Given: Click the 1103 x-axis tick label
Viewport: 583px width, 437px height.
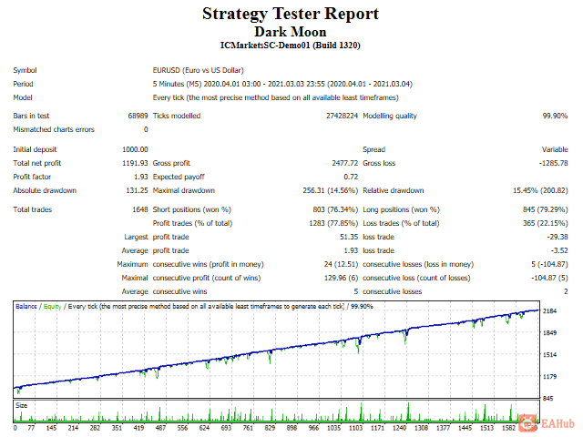Looking at the screenshot, I should coord(355,428).
